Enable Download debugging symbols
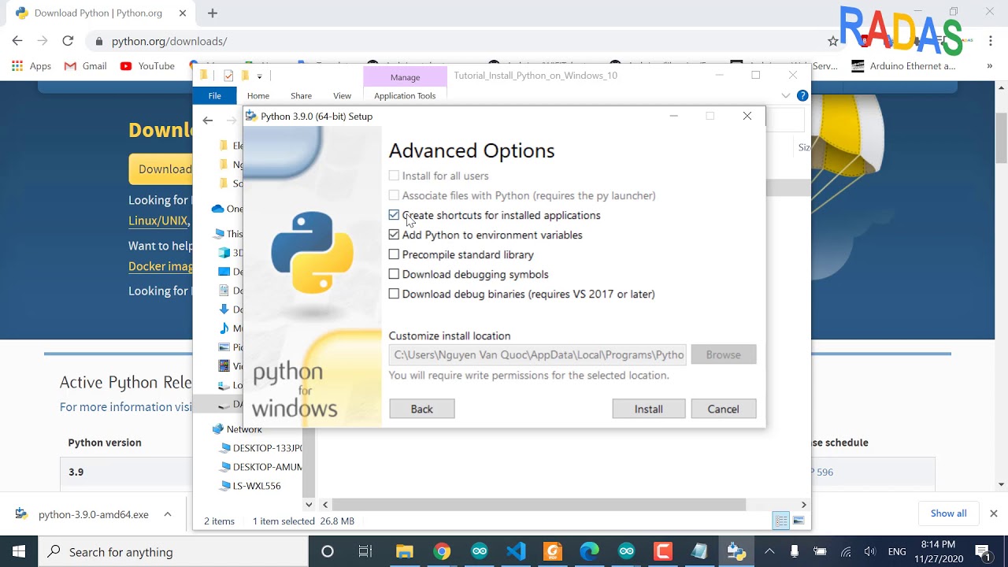Image resolution: width=1008 pixels, height=567 pixels. (x=394, y=274)
